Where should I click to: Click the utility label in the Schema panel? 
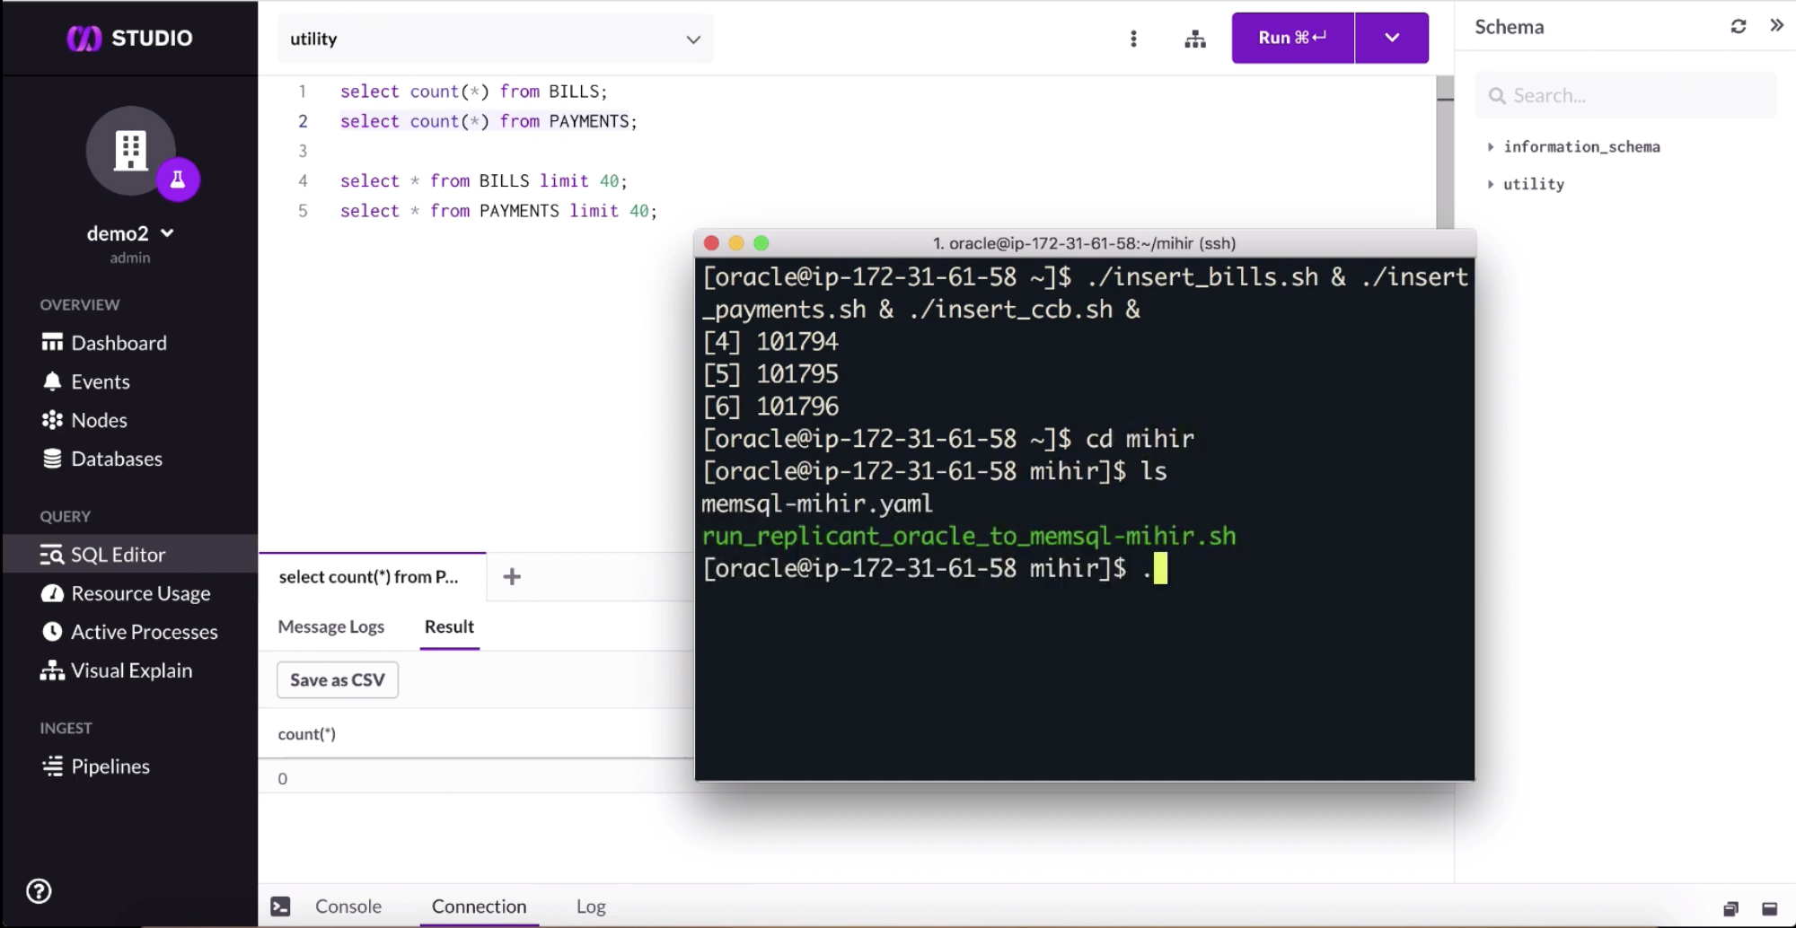[1534, 184]
